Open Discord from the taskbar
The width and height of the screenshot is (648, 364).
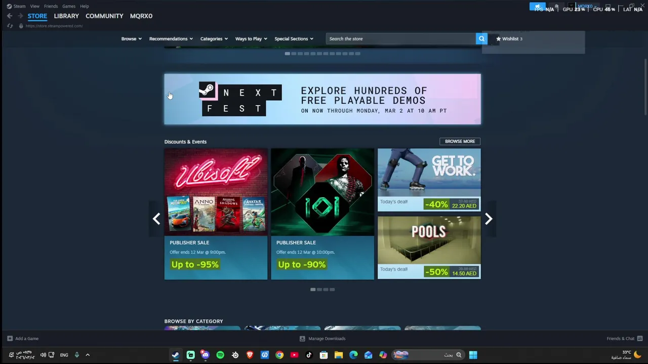(x=205, y=355)
